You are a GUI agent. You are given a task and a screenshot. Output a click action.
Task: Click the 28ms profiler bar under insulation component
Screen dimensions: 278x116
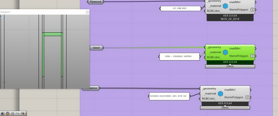(225, 108)
